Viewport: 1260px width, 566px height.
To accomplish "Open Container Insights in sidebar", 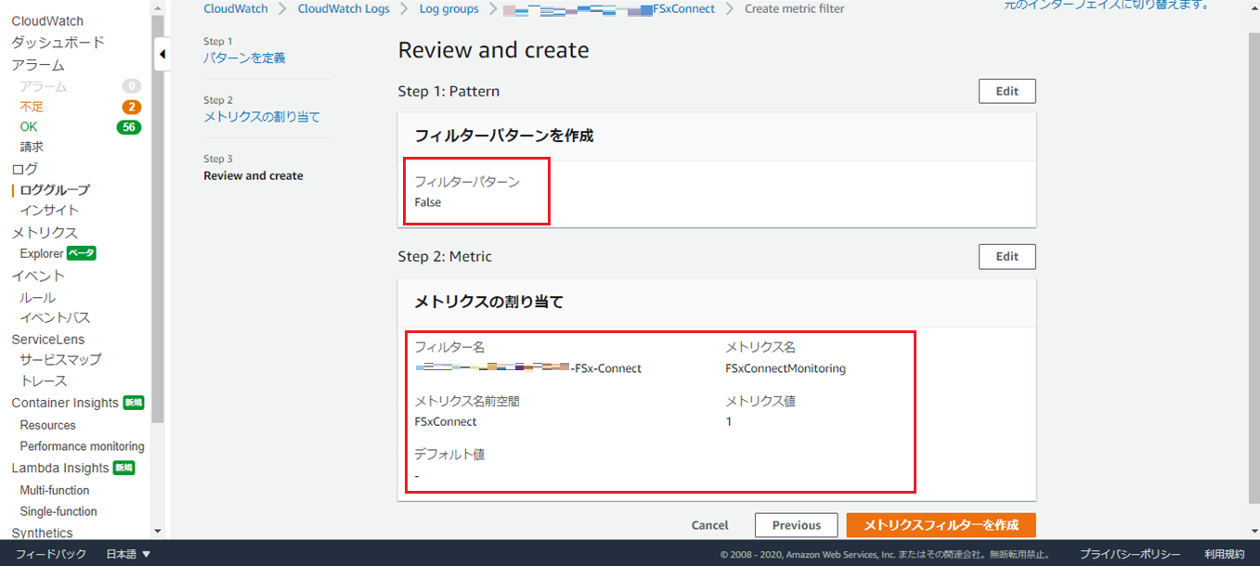I will click(x=65, y=403).
